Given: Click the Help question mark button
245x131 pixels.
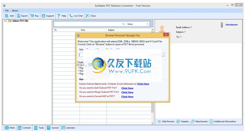Looking at the screenshot, I should [x=61, y=16].
